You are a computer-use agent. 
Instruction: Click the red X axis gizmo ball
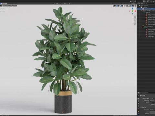click(135, 11)
